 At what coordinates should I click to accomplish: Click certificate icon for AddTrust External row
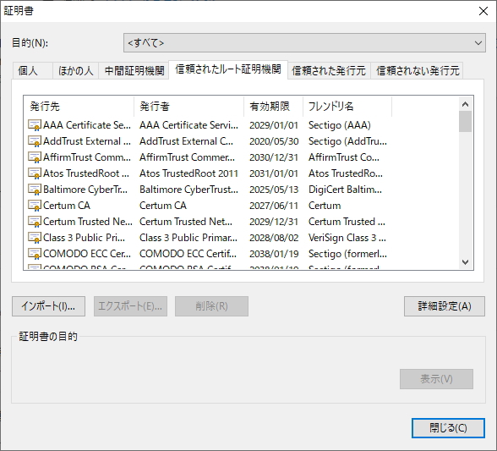(35, 141)
